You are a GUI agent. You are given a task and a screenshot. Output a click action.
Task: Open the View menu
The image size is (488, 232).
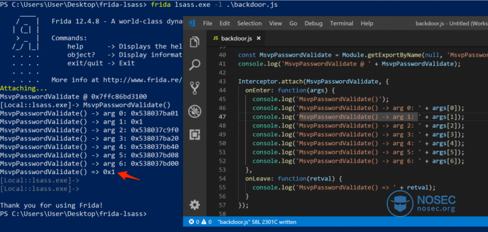[276, 23]
